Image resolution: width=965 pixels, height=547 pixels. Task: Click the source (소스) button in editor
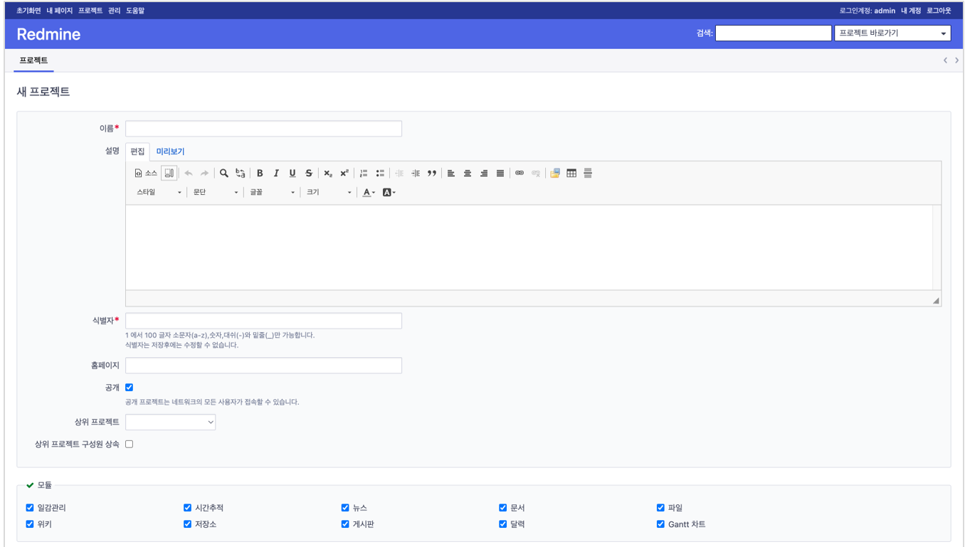[146, 173]
